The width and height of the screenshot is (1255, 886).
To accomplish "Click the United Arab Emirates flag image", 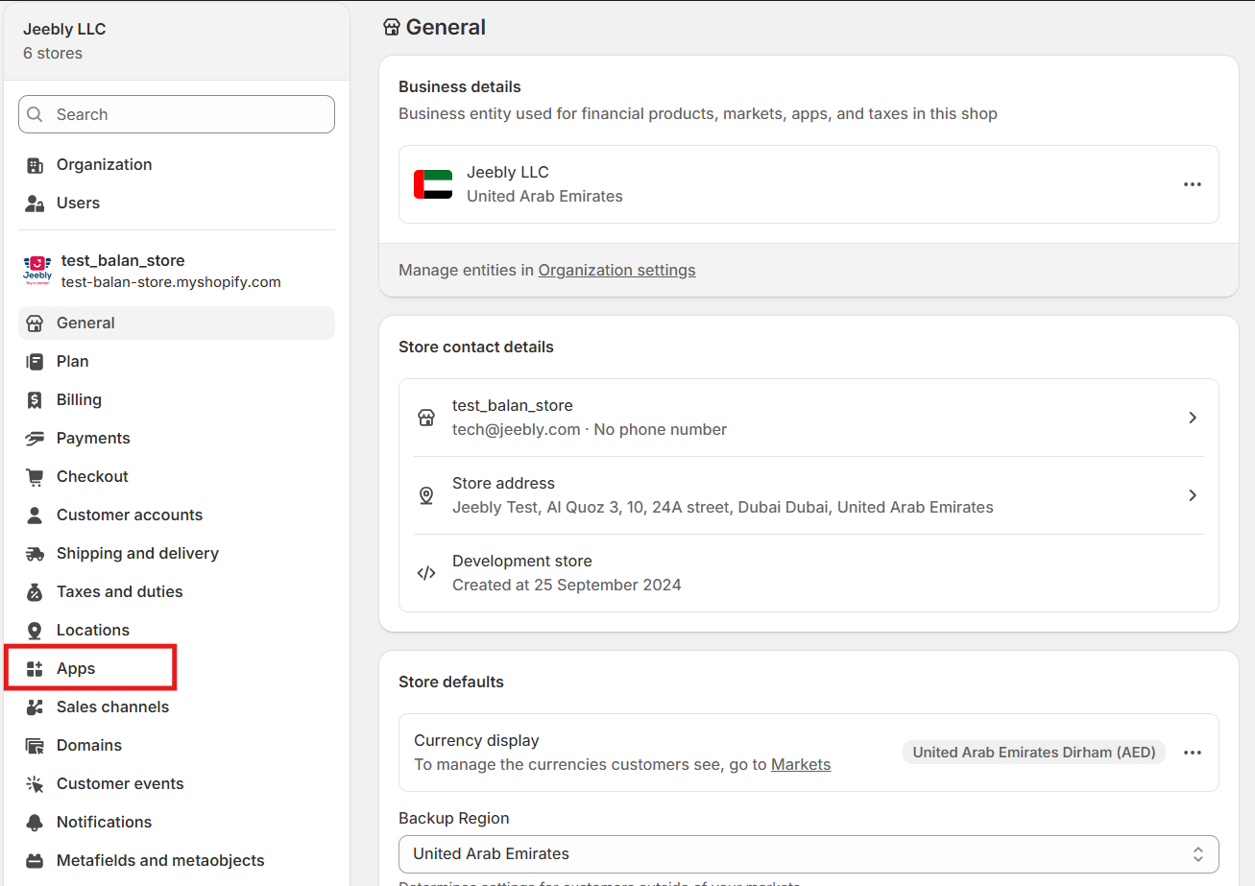I will [x=433, y=184].
